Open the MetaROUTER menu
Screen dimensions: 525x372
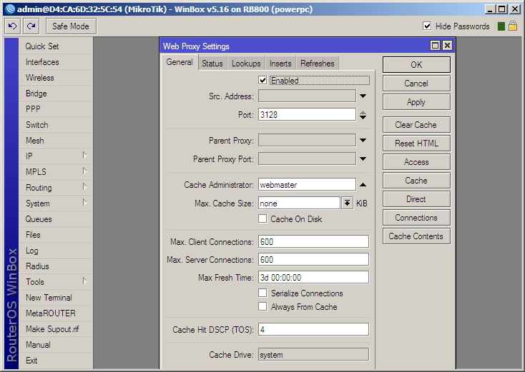pyautogui.click(x=56, y=313)
